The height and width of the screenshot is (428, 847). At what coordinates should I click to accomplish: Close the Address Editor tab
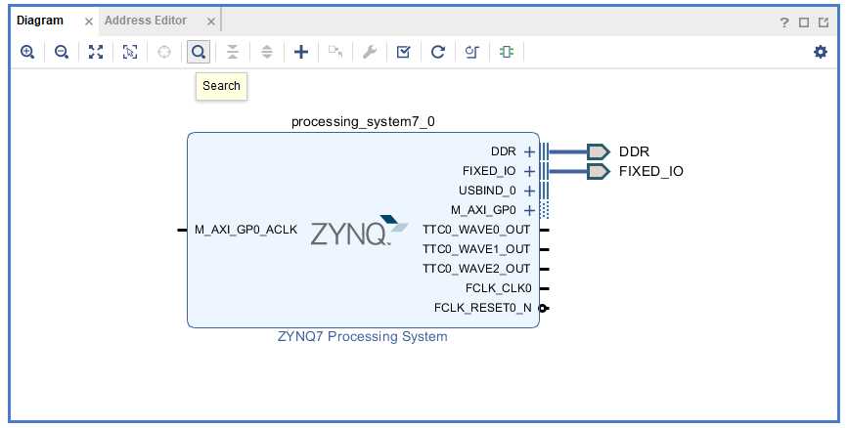coord(211,21)
